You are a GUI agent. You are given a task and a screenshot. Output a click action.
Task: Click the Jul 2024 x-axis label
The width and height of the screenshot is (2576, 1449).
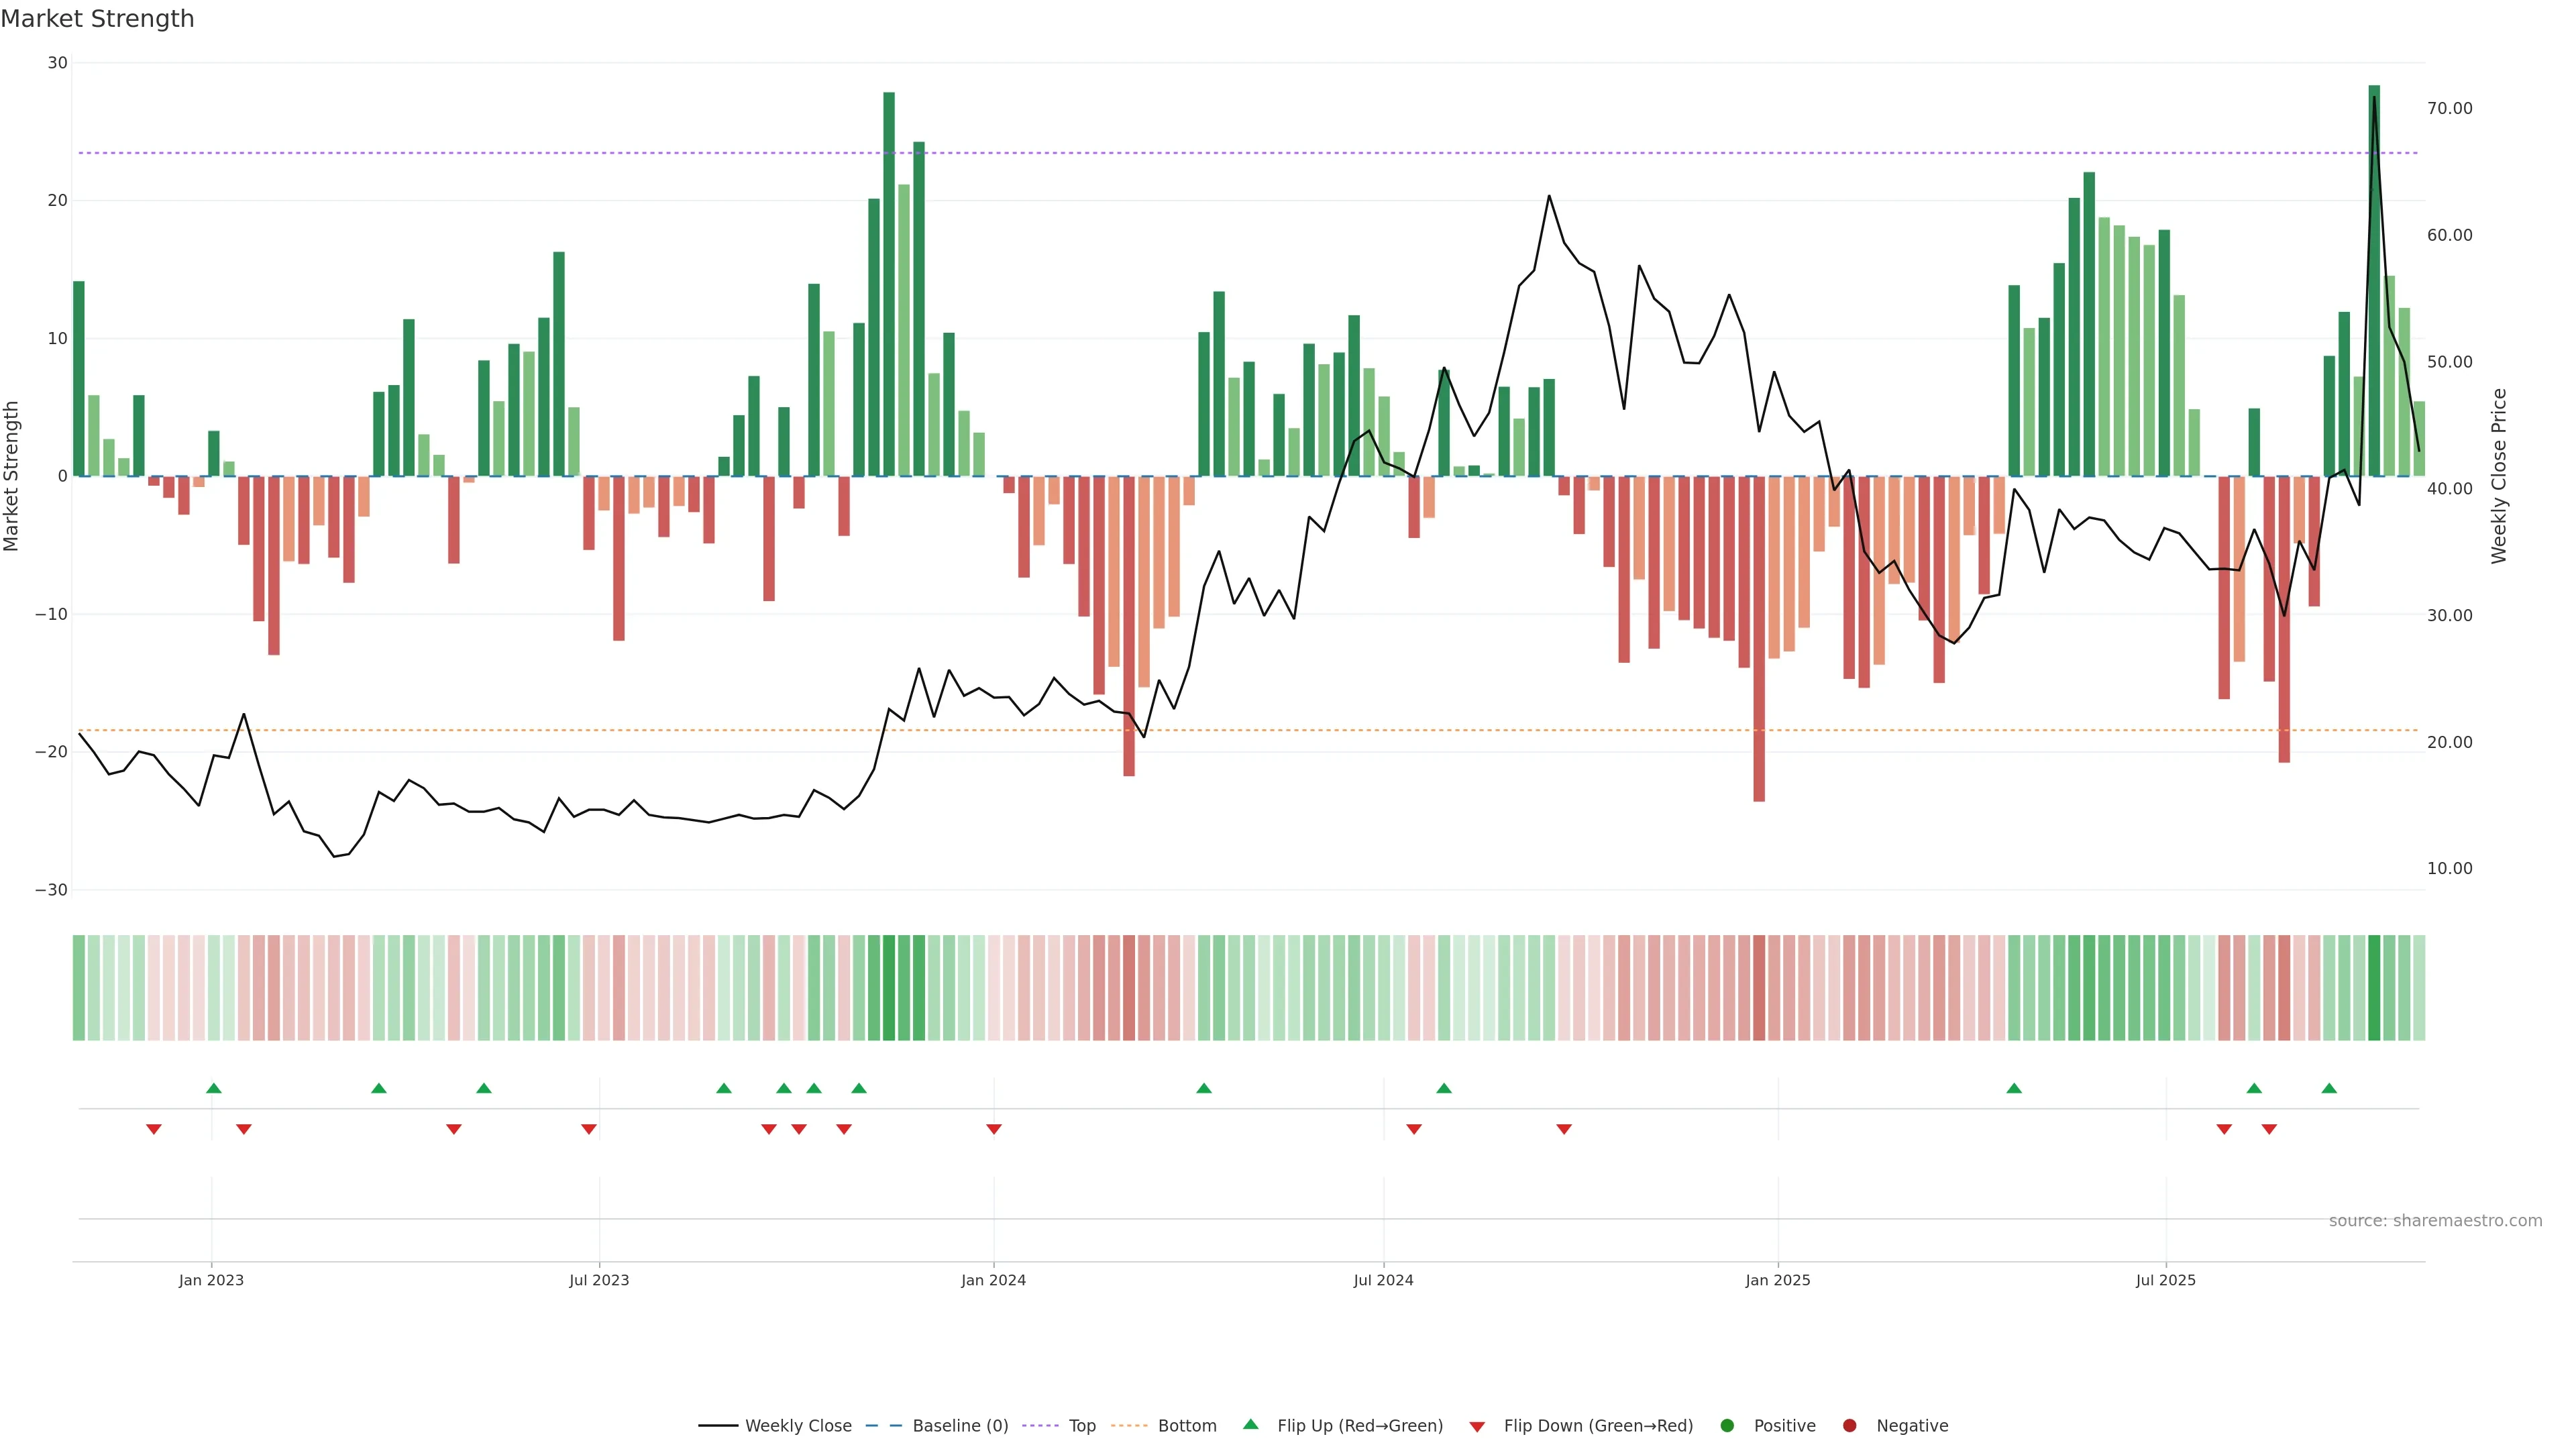1383,1280
